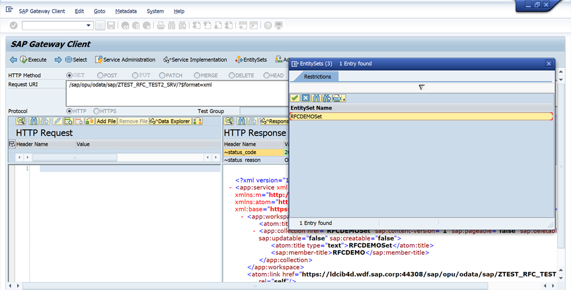
Task: Open the System menu
Action: coord(155,11)
